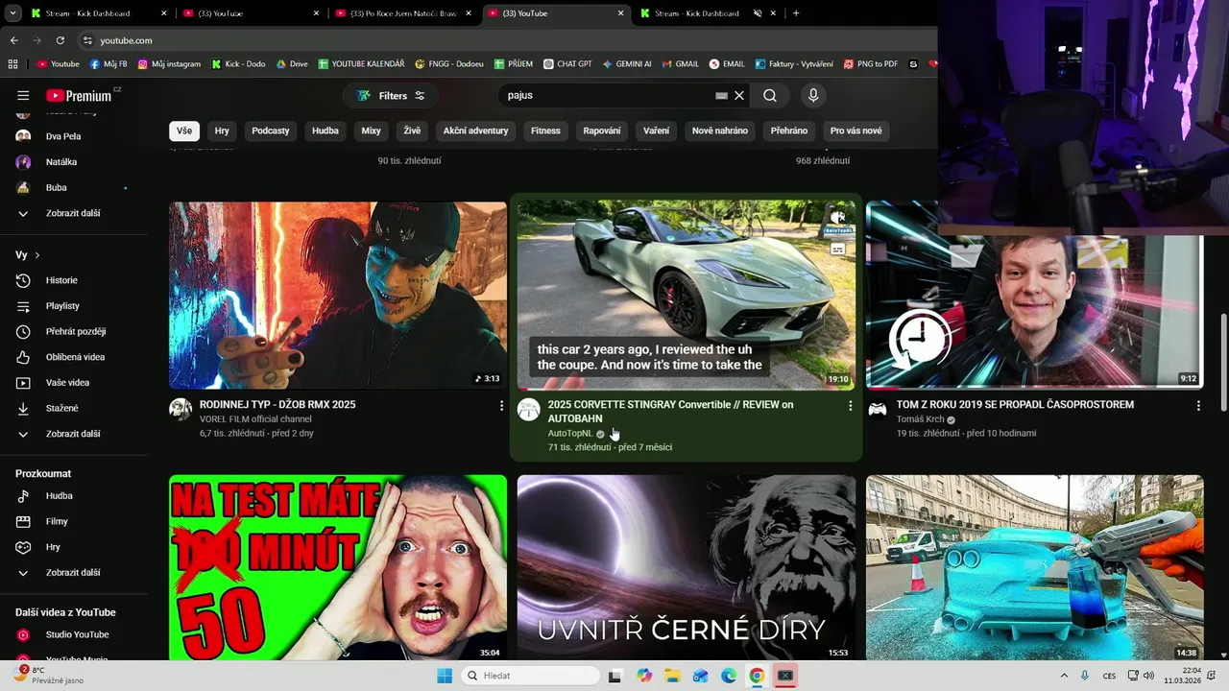Open a new Chrome tab
The height and width of the screenshot is (691, 1229).
coord(796,13)
